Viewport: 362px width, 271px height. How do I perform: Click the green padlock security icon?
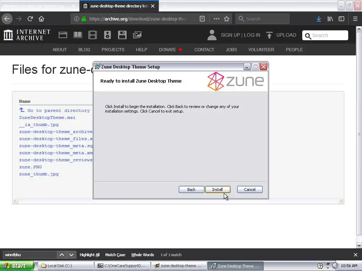coord(84,19)
